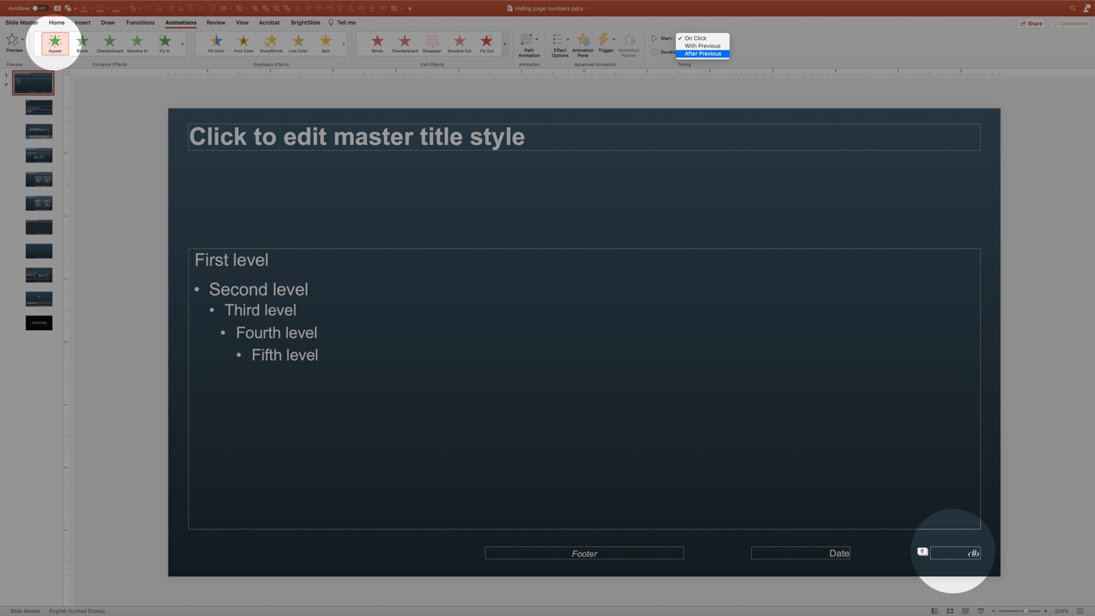1095x616 pixels.
Task: Click the Date placeholder on the slide
Action: 800,553
